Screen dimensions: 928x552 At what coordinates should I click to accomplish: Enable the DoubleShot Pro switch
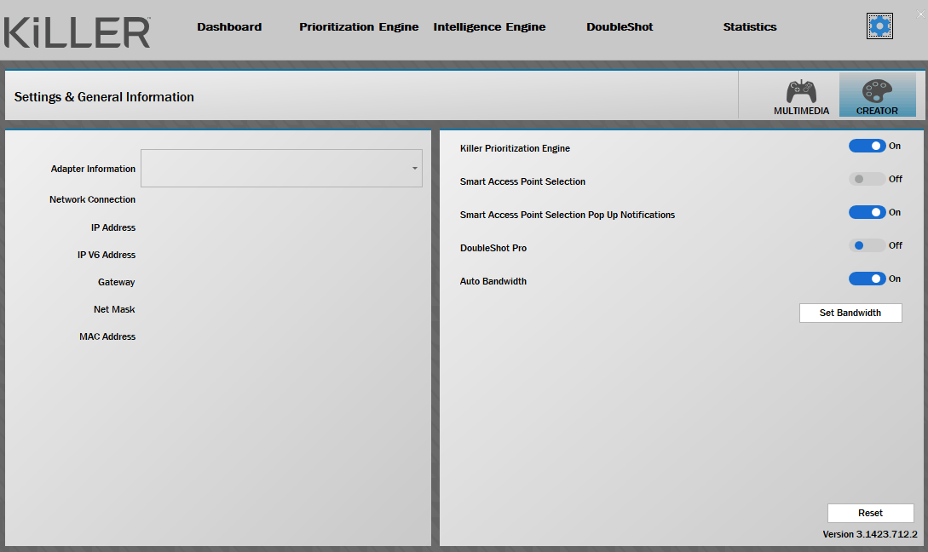pos(867,245)
